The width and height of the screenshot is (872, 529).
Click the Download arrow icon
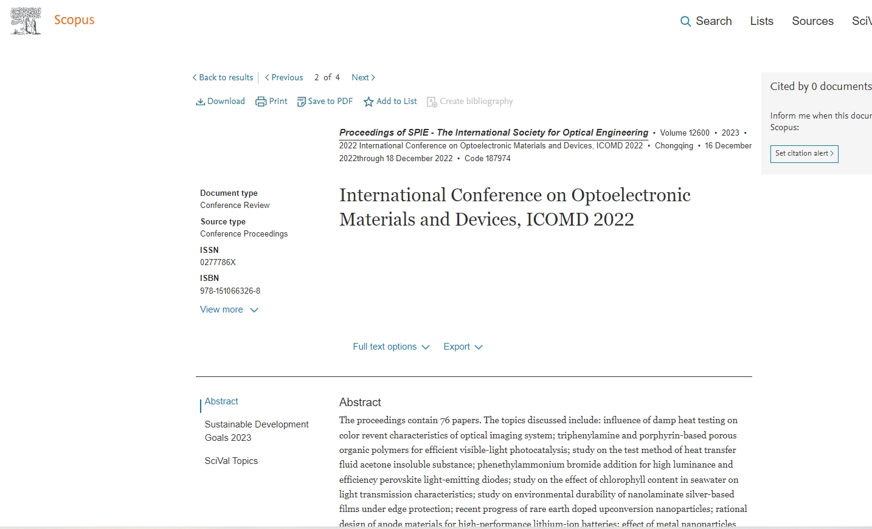pos(200,102)
